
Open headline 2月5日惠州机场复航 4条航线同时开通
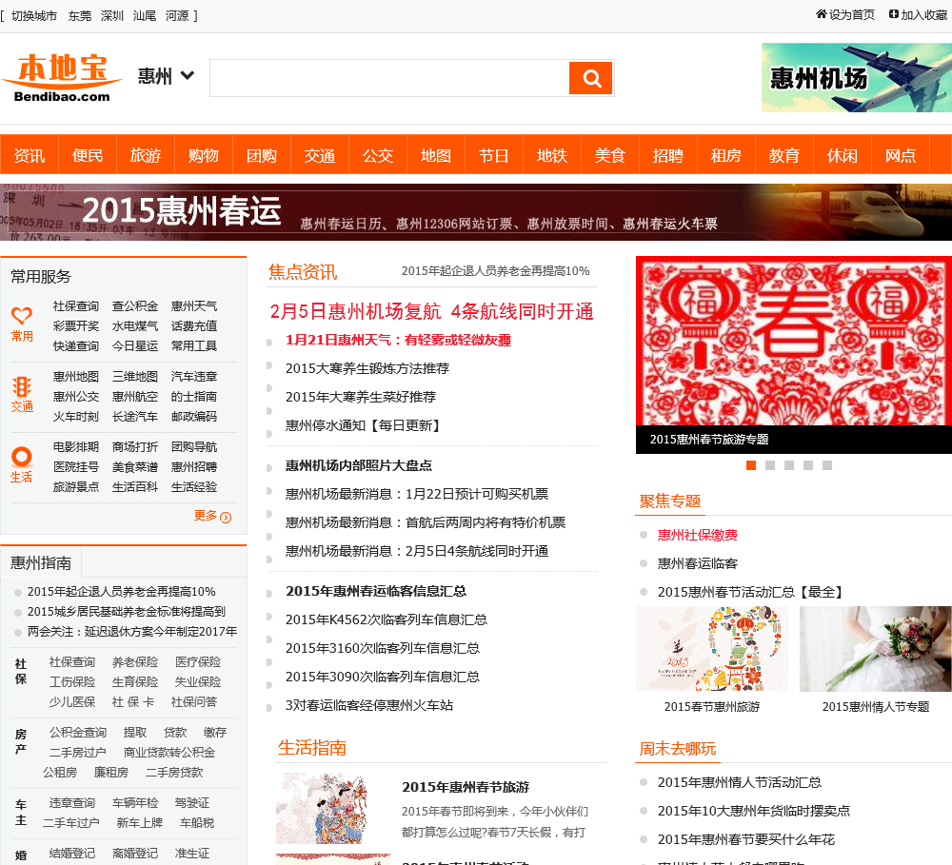pos(431,311)
